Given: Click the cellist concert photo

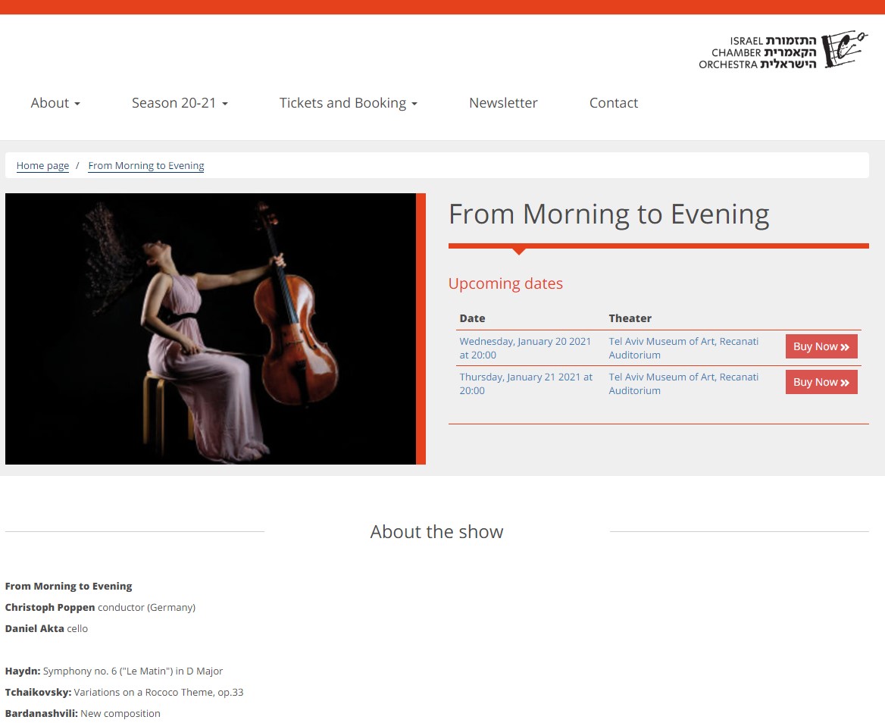Looking at the screenshot, I should [211, 328].
